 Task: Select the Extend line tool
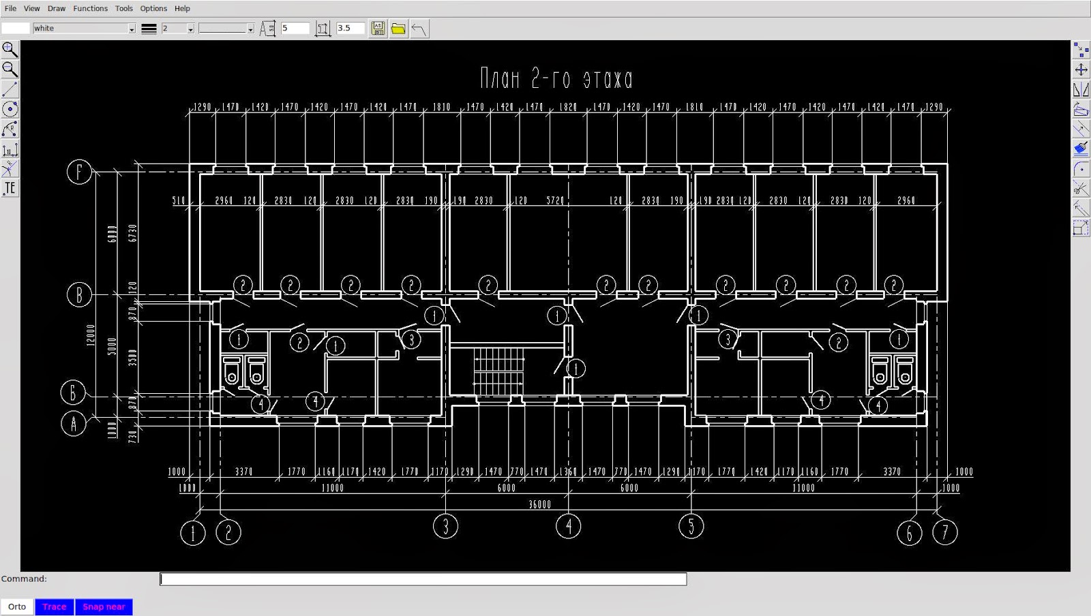click(x=1081, y=208)
